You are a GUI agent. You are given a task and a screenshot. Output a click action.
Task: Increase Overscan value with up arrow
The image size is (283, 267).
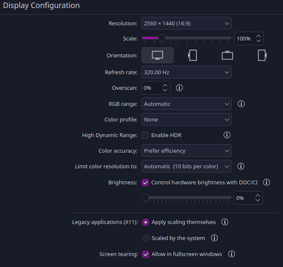[165, 86]
